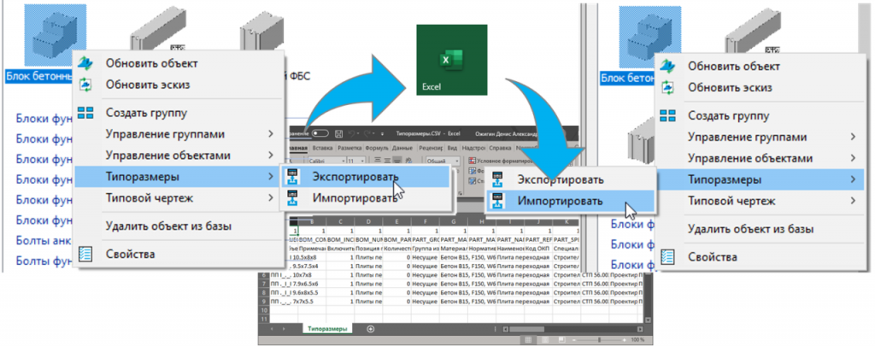This screenshot has height=346, width=875.
Task: Expand Управление группами submenu in right menu
Action: (x=853, y=137)
